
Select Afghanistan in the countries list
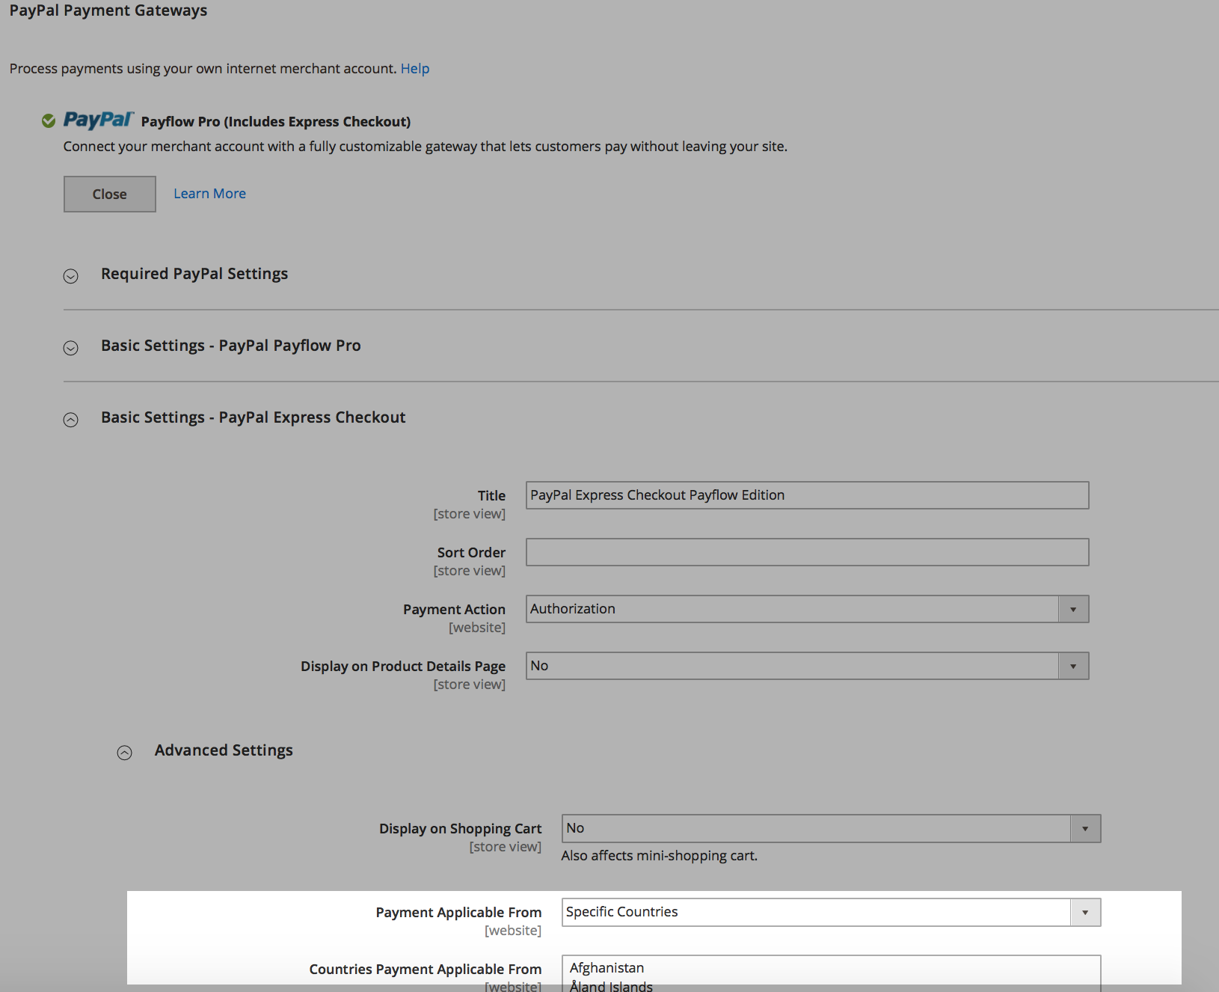click(607, 967)
